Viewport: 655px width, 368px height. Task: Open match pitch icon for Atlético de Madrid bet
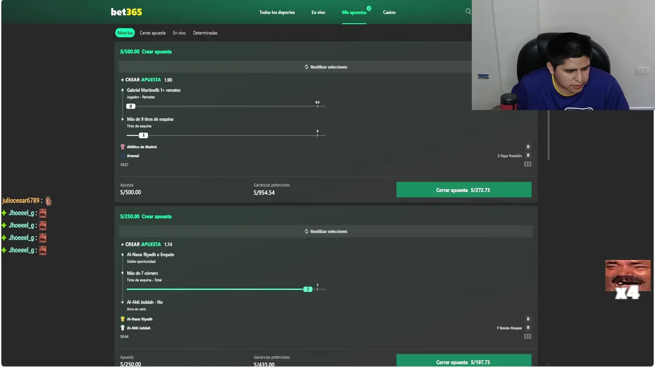[528, 164]
